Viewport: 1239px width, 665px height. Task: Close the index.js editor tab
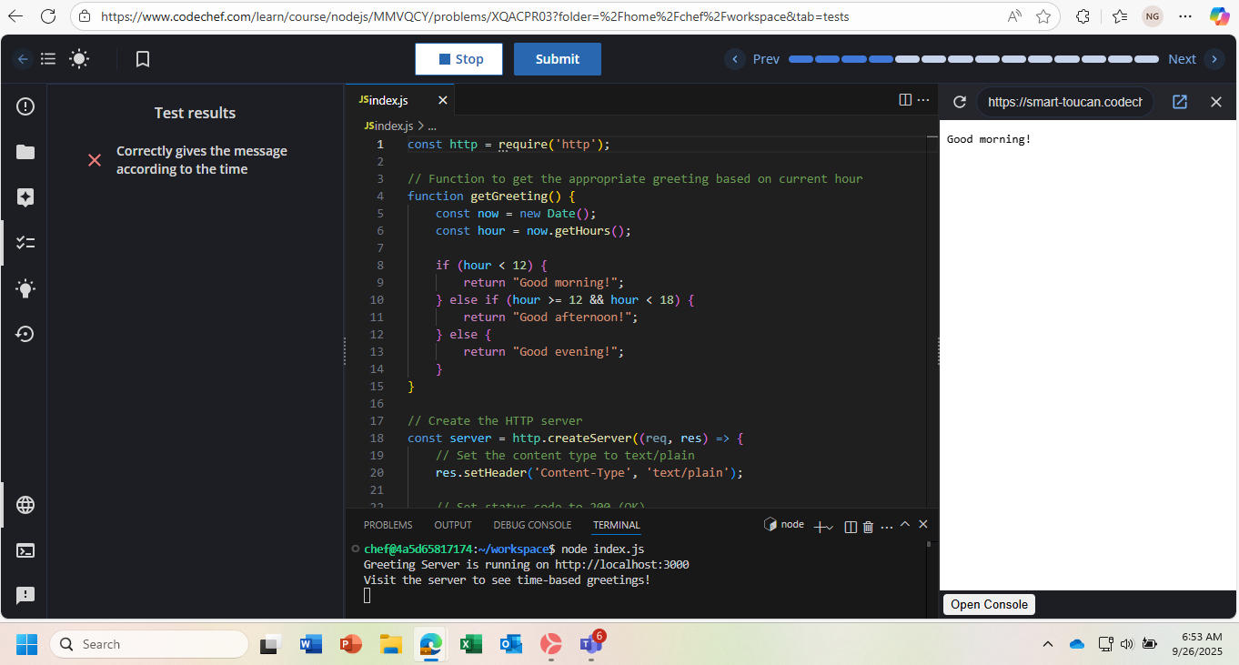(443, 100)
